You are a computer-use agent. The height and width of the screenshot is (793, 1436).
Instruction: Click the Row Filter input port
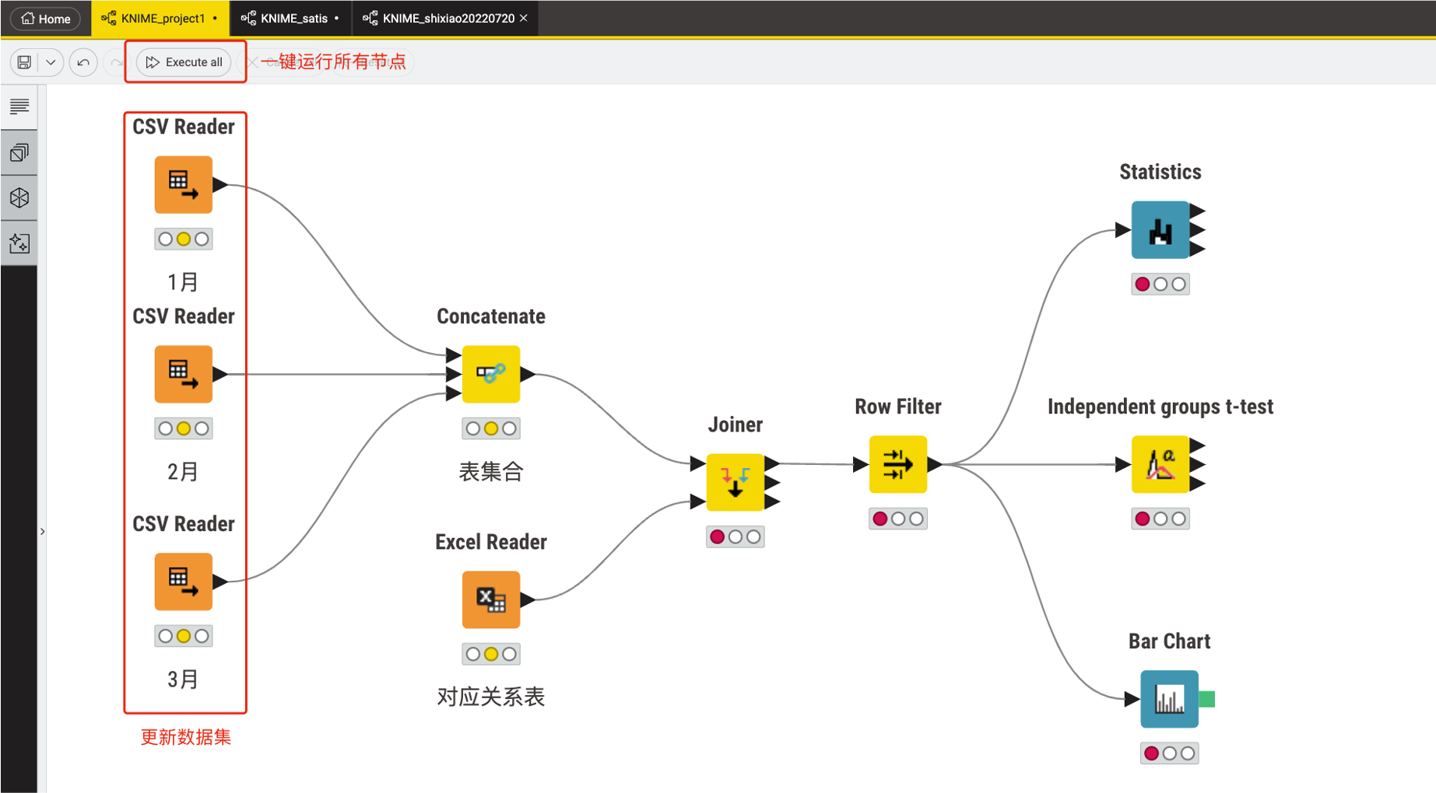point(861,464)
